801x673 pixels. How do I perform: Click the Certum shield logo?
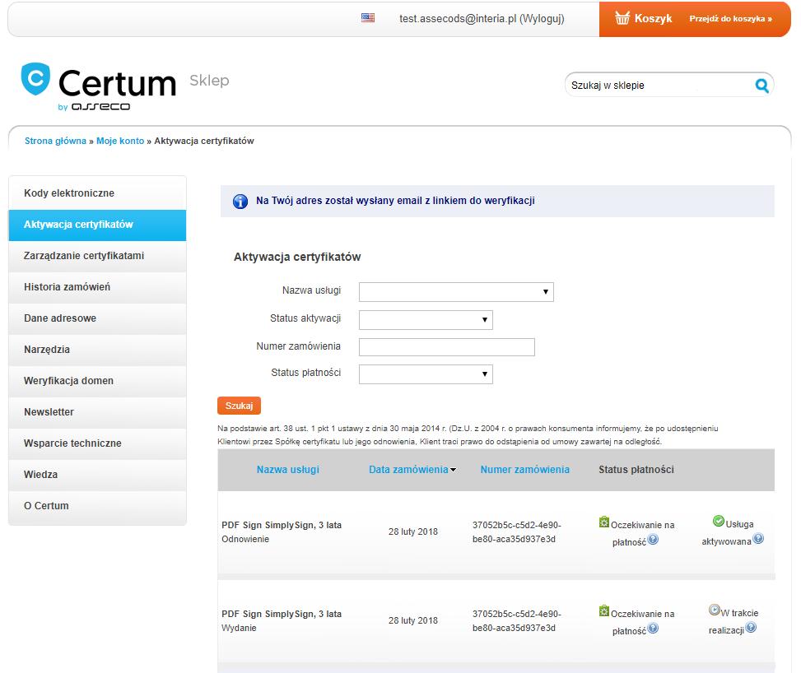coord(35,79)
